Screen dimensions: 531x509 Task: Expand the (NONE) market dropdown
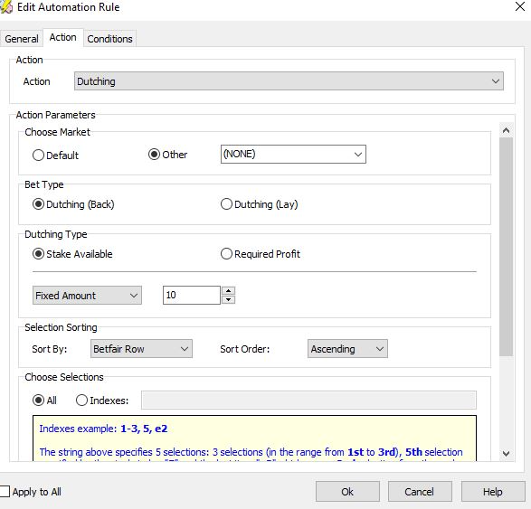[293, 155]
